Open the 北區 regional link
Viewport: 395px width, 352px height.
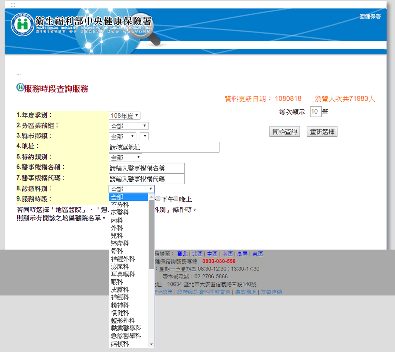197,253
